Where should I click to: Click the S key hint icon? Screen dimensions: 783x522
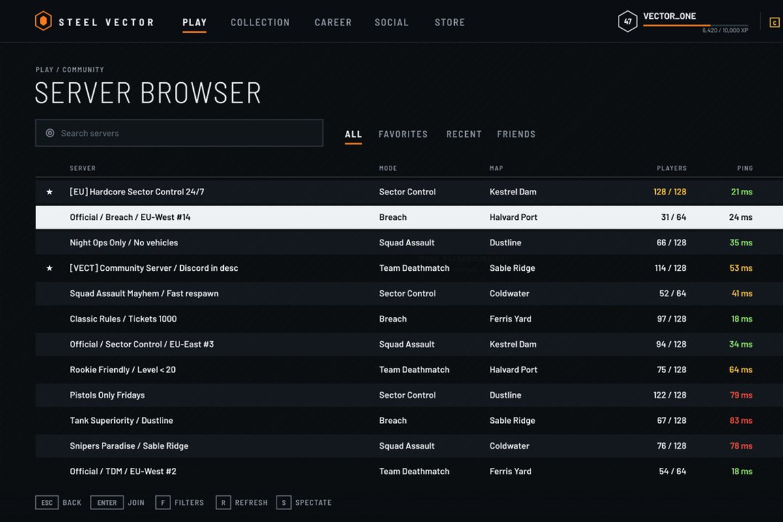click(283, 502)
